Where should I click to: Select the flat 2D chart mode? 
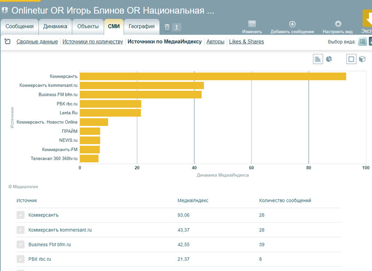point(352,59)
